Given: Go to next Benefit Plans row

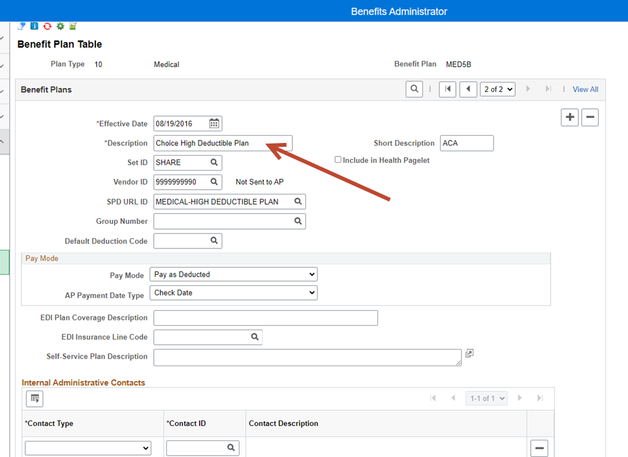Looking at the screenshot, I should (x=528, y=89).
